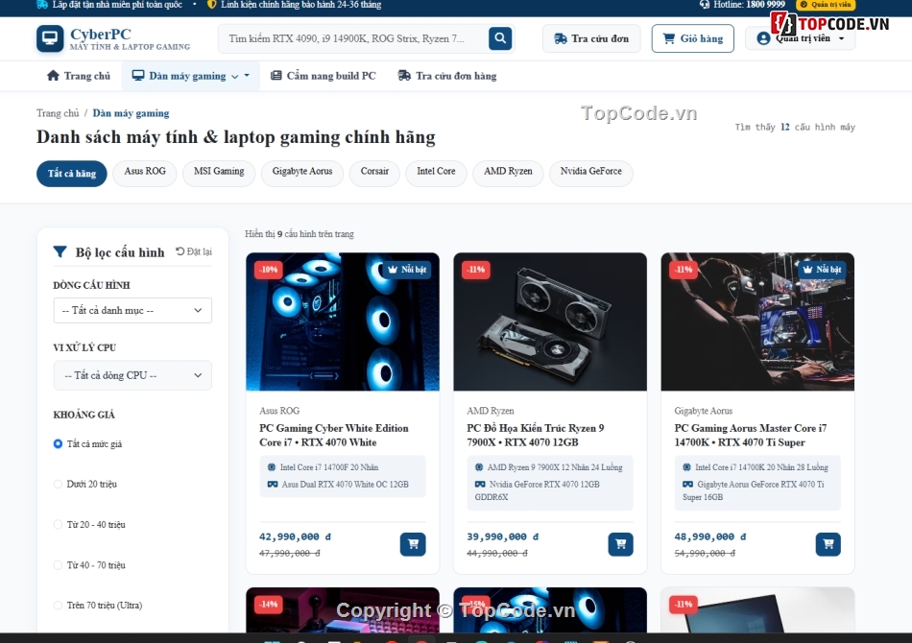Click the filter funnel icon
Screen dimensions: 912x643
(x=60, y=251)
